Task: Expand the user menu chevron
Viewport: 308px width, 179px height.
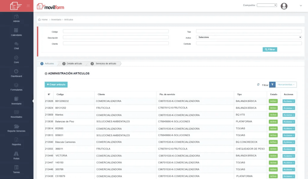Action: coord(301,6)
